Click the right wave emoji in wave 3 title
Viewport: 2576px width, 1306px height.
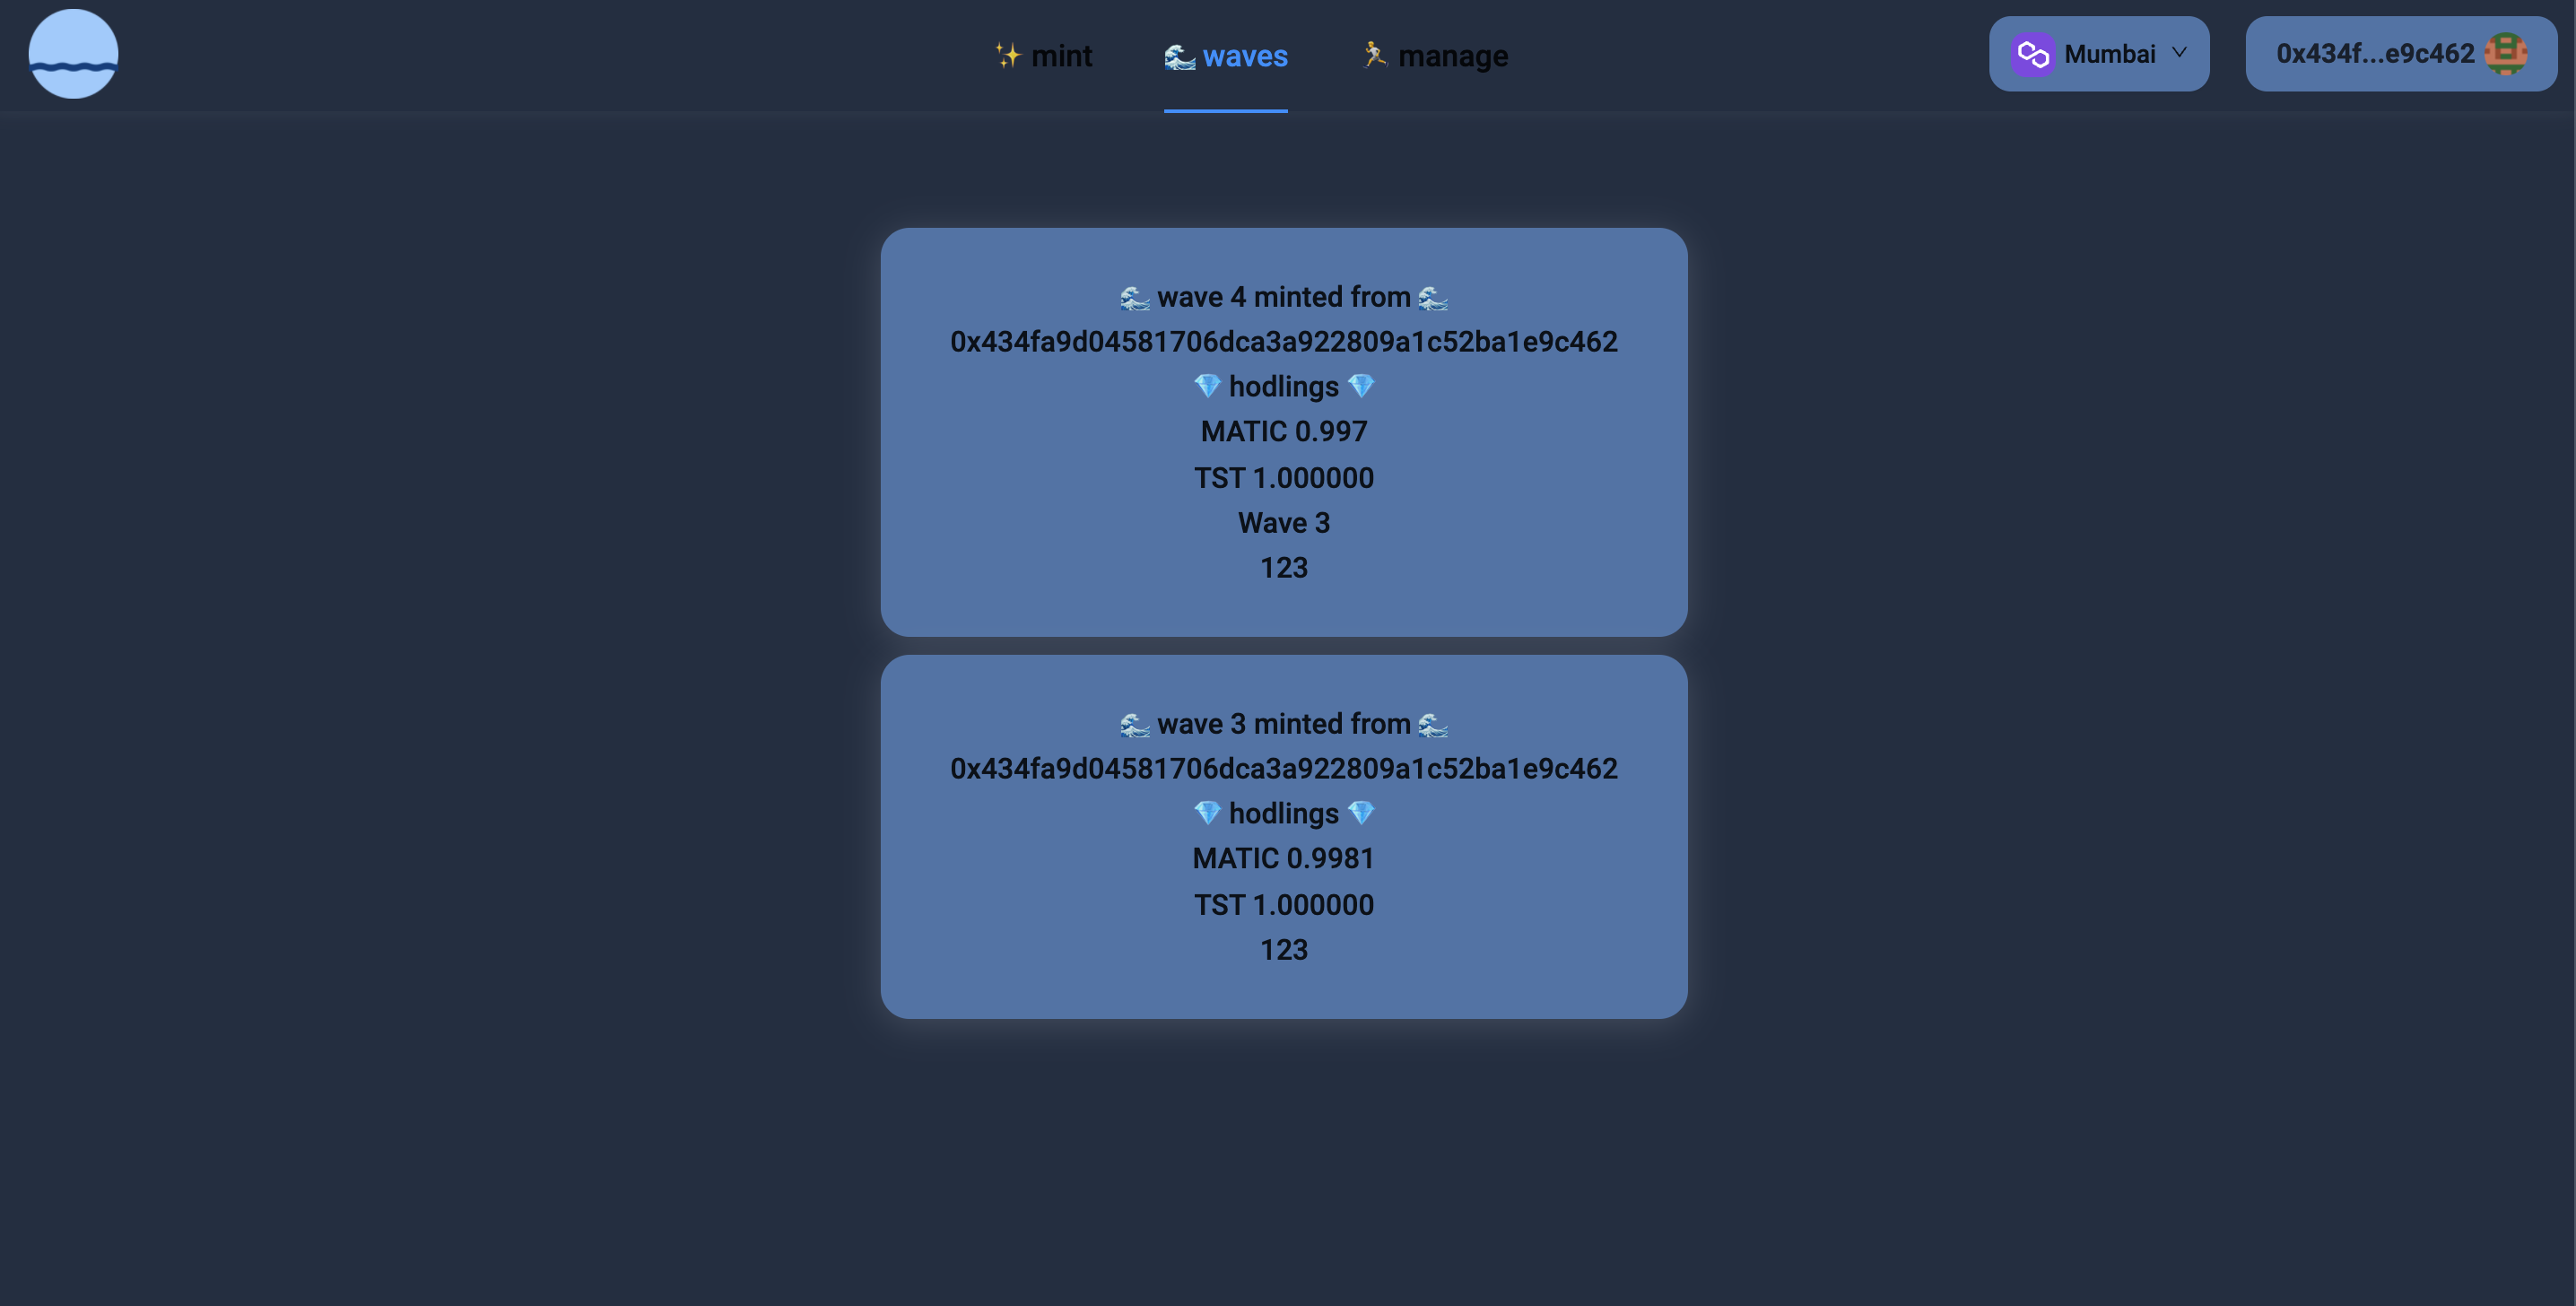1433,725
